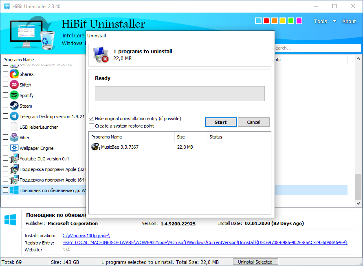
Task: Cancel the uninstall dialog
Action: (x=253, y=122)
